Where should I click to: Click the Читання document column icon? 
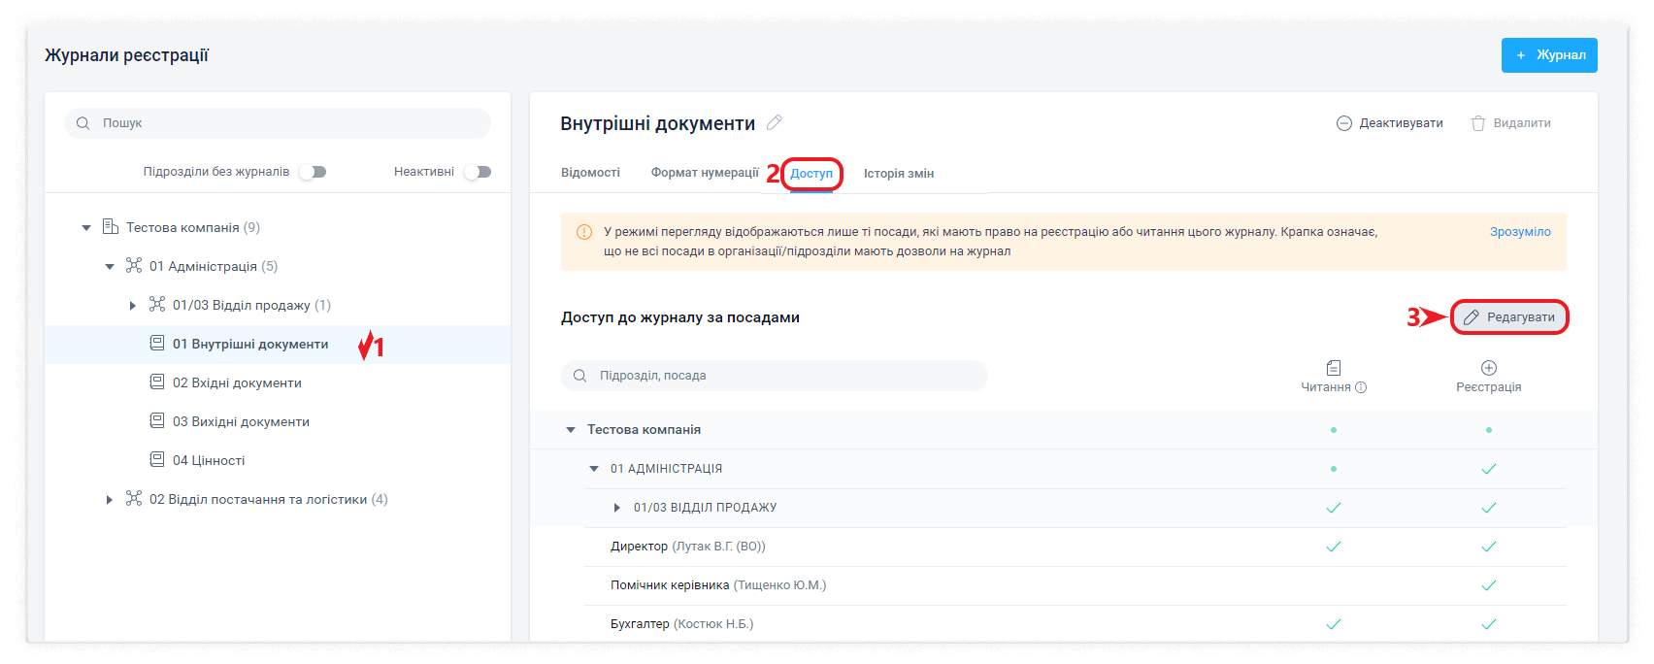1333,368
